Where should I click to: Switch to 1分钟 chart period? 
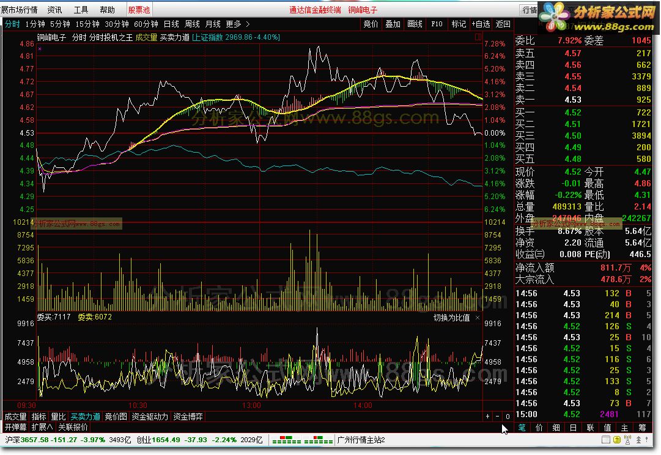click(x=35, y=24)
